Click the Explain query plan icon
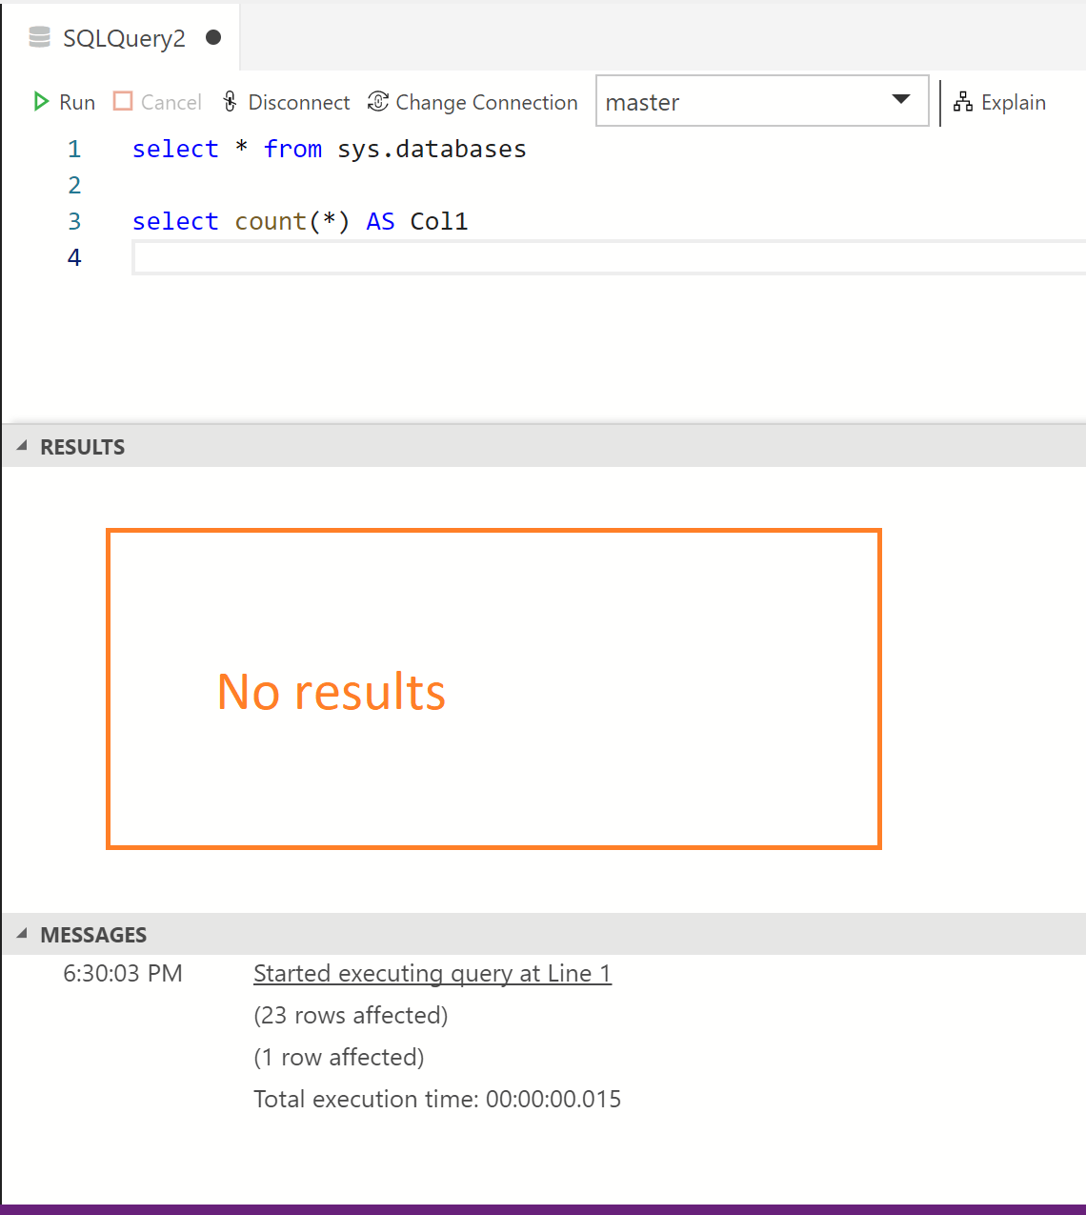This screenshot has width=1086, height=1215. coord(962,101)
